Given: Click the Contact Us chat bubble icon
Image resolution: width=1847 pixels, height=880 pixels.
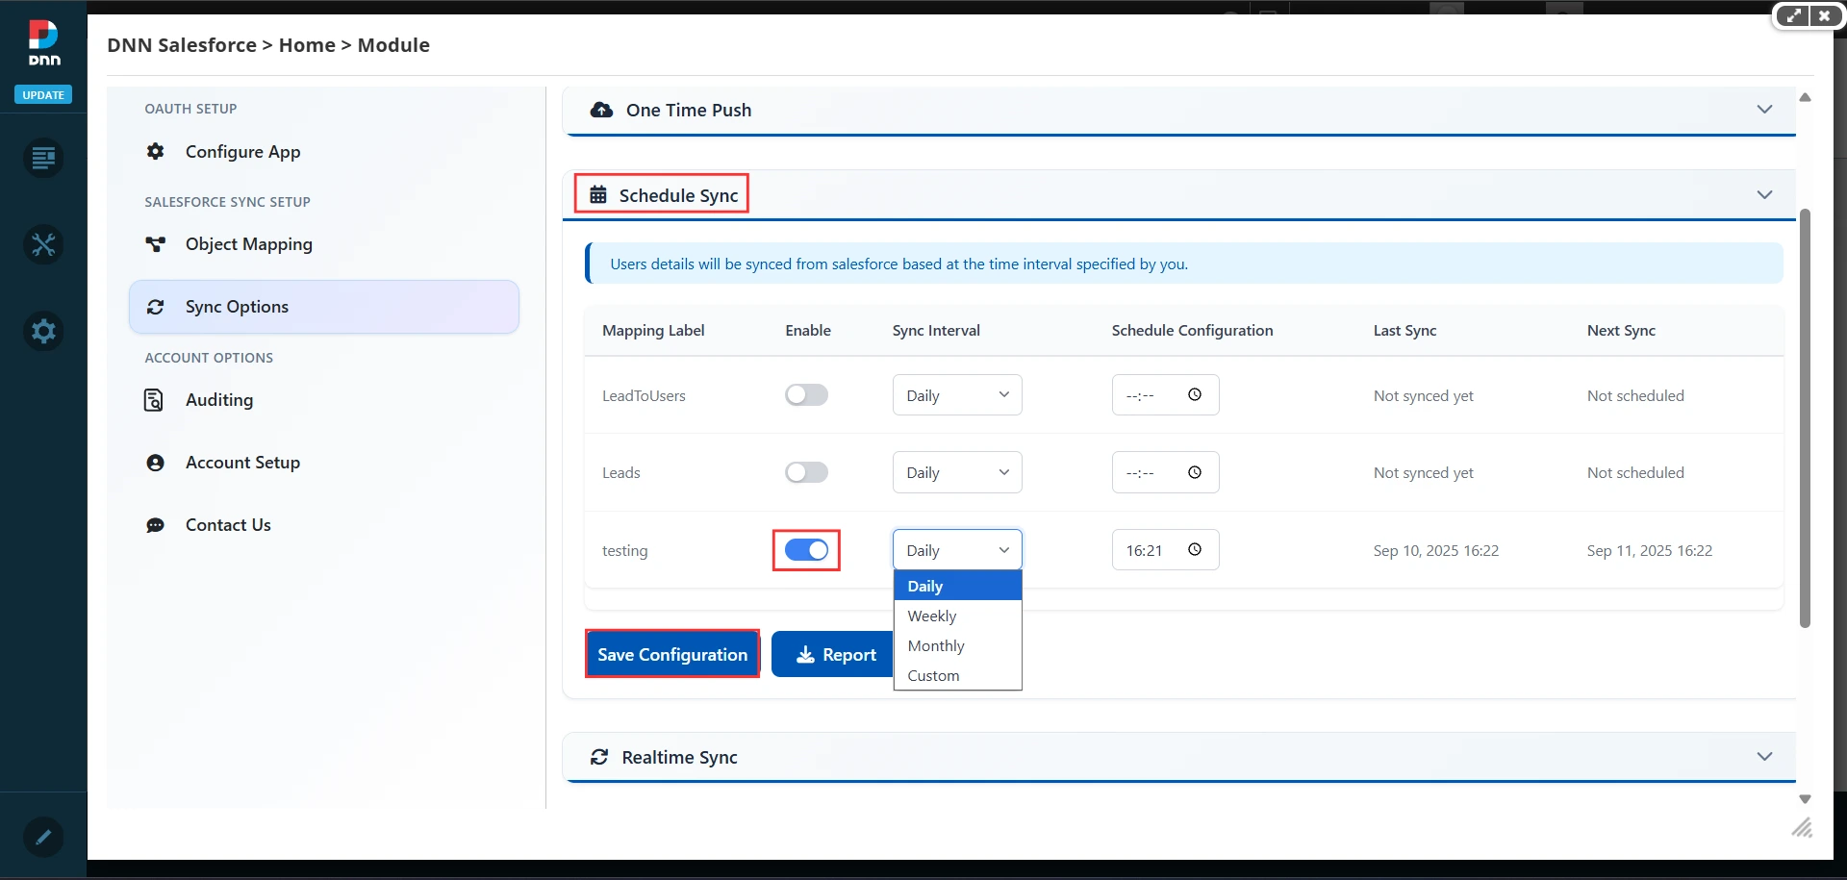Looking at the screenshot, I should click(155, 525).
